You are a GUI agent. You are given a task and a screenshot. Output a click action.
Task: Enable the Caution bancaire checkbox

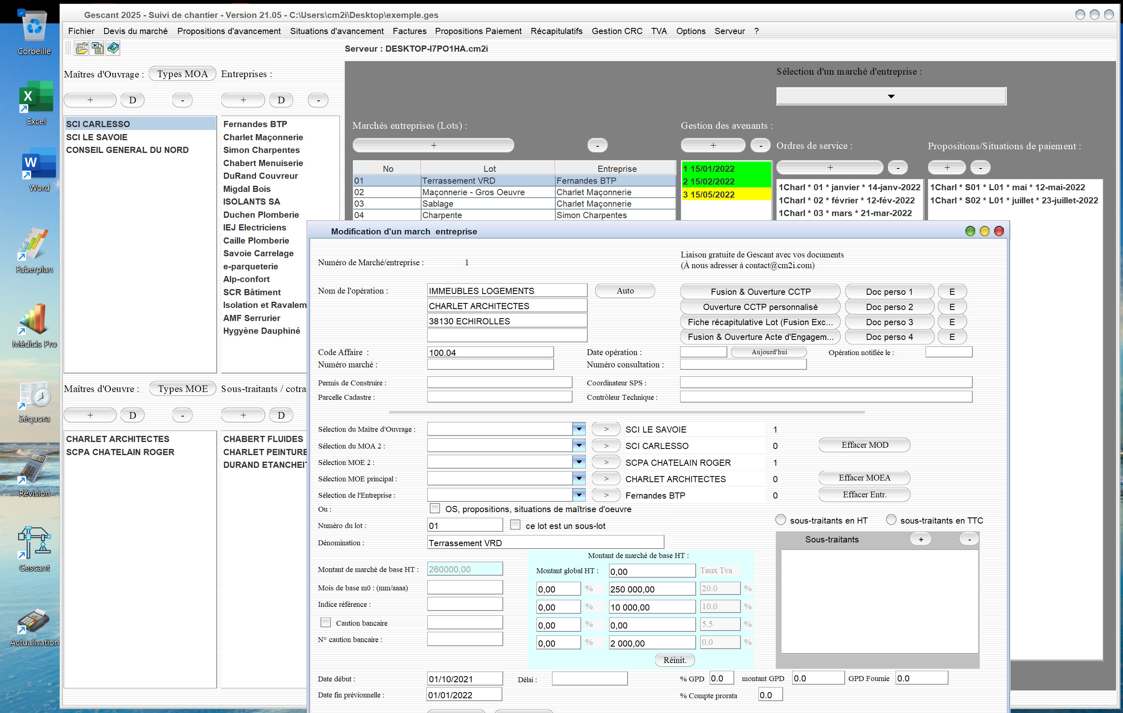point(325,622)
